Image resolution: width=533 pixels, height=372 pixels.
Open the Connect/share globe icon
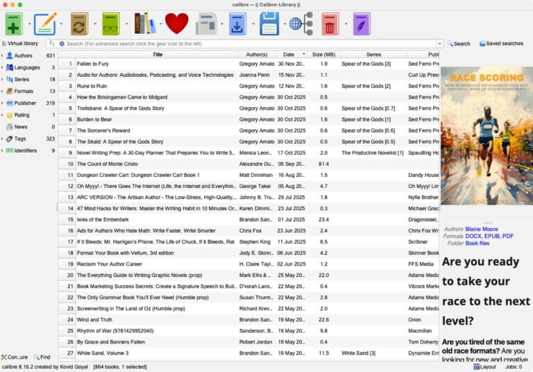[300, 24]
